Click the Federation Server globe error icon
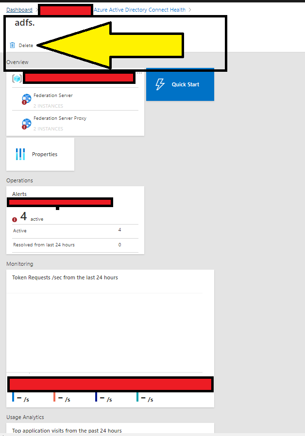Viewport: 305px width, 436px height. click(26, 99)
